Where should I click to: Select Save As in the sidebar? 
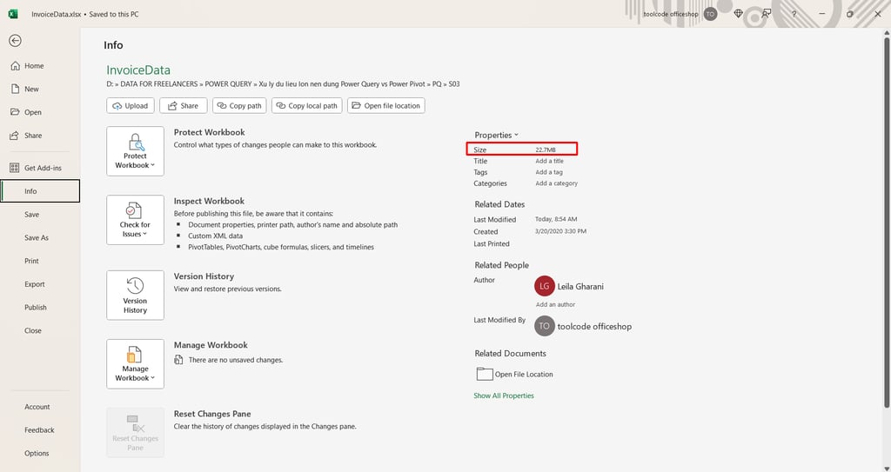click(x=37, y=238)
